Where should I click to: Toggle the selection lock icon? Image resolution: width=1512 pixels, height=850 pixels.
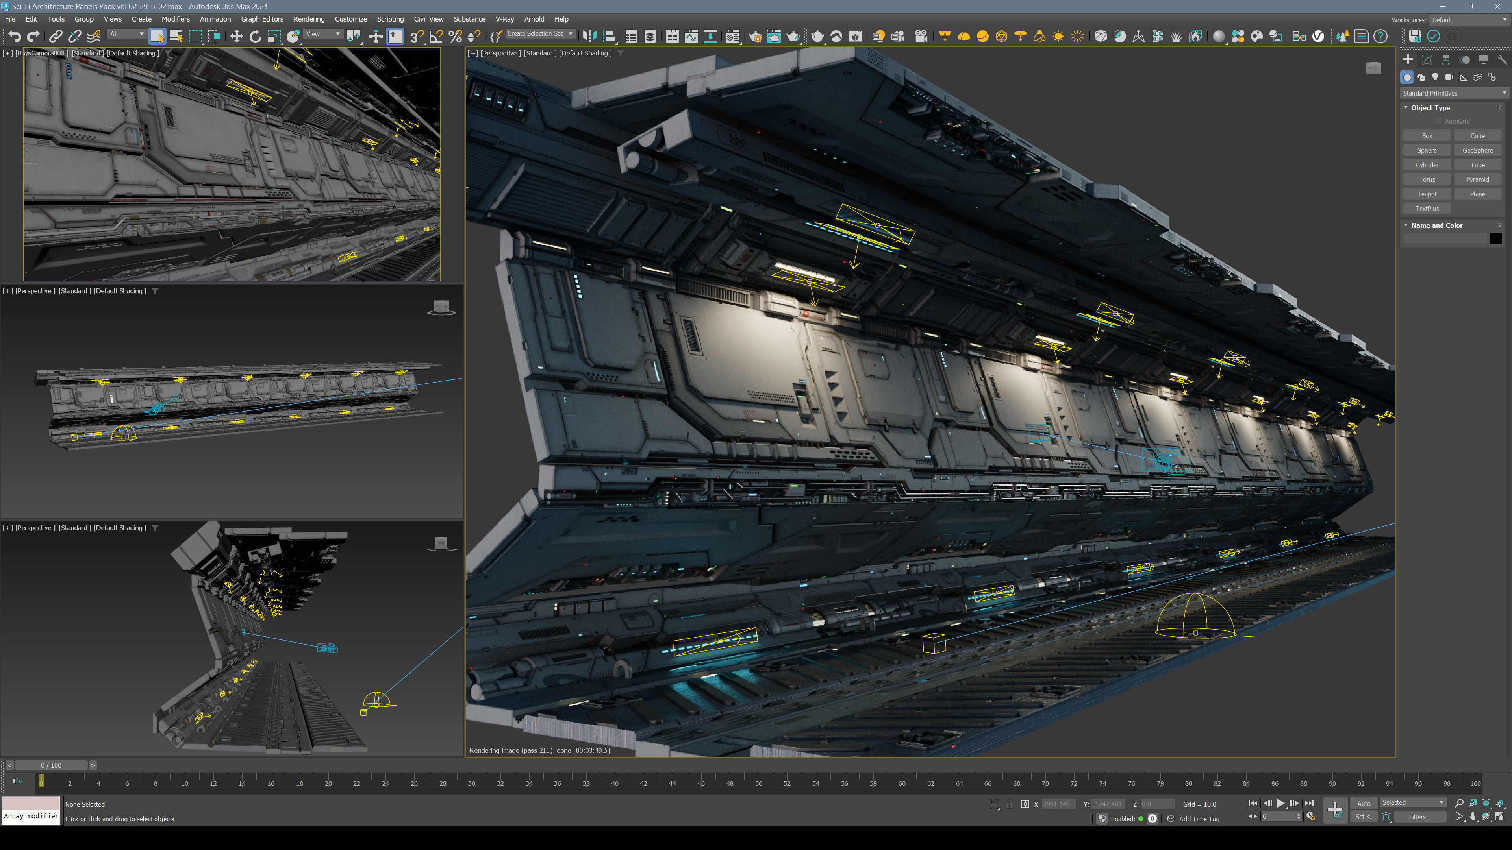(1009, 804)
